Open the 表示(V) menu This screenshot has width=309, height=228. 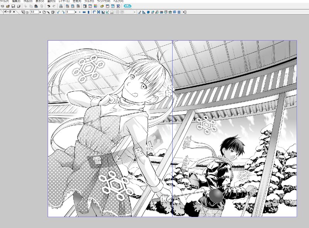pos(40,1)
